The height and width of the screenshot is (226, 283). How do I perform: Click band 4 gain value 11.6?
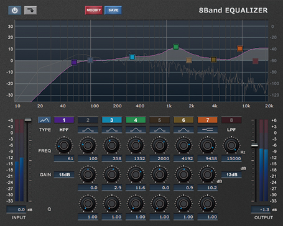(136, 188)
